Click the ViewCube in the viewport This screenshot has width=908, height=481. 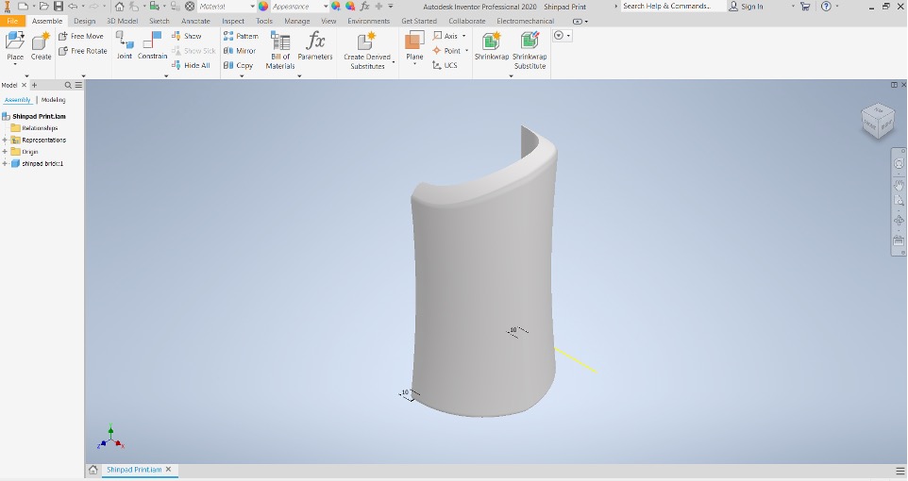pos(878,121)
